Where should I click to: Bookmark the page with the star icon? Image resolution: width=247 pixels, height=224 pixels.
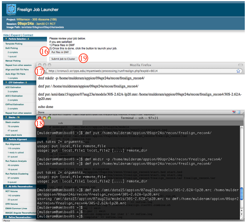238,71
